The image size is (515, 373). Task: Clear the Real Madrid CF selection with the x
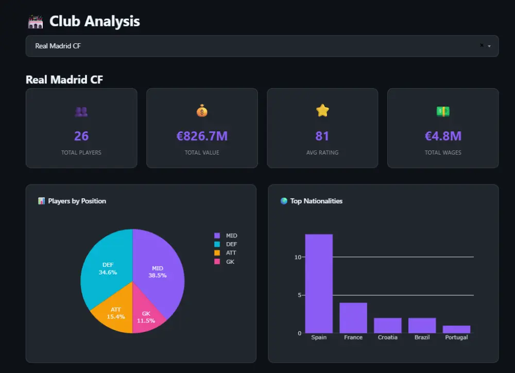pos(482,45)
